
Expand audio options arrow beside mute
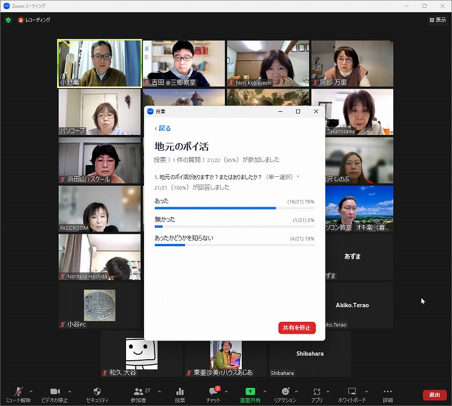tap(31, 391)
